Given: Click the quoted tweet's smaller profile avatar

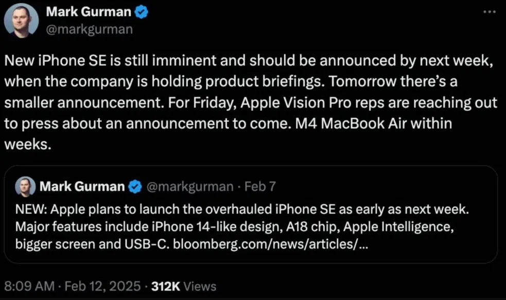Looking at the screenshot, I should [24, 186].
